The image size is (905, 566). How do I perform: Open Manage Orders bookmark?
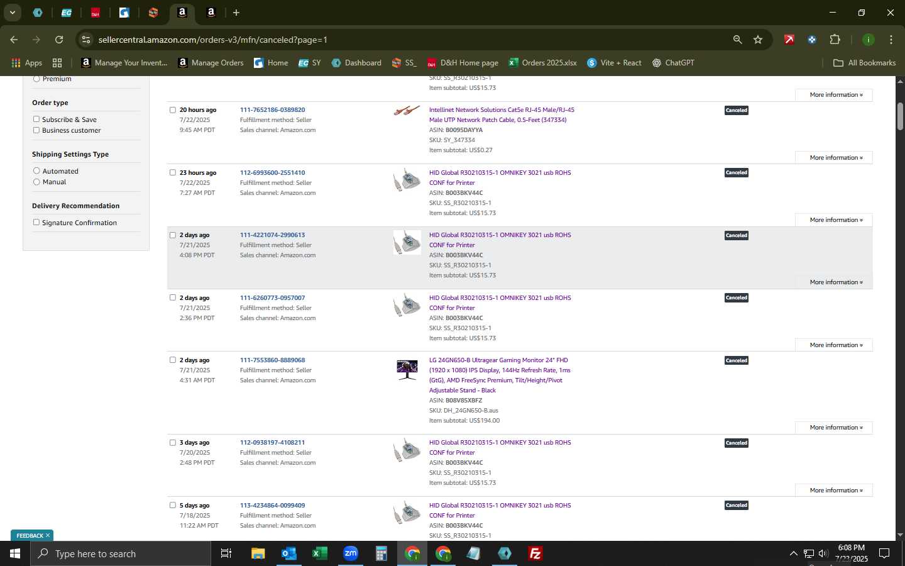click(x=211, y=63)
